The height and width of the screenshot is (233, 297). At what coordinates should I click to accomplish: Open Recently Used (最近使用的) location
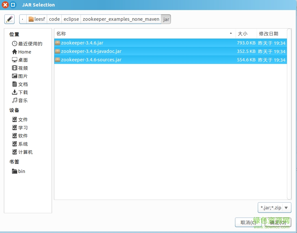pyautogui.click(x=27, y=44)
